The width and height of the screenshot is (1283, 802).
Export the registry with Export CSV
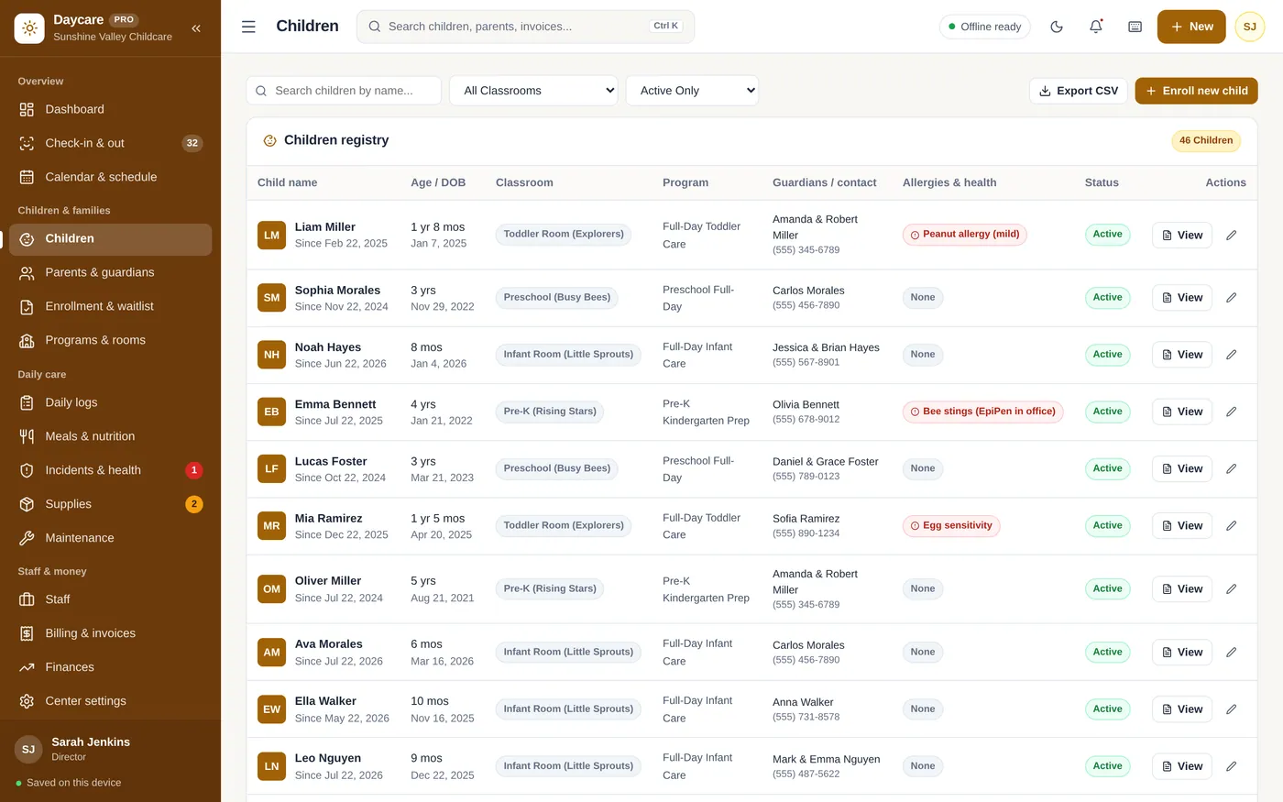[x=1079, y=91]
